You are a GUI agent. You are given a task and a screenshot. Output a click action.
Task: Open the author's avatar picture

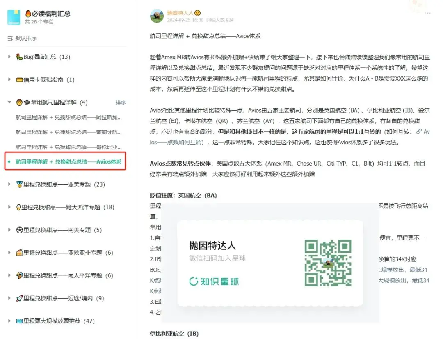point(157,16)
